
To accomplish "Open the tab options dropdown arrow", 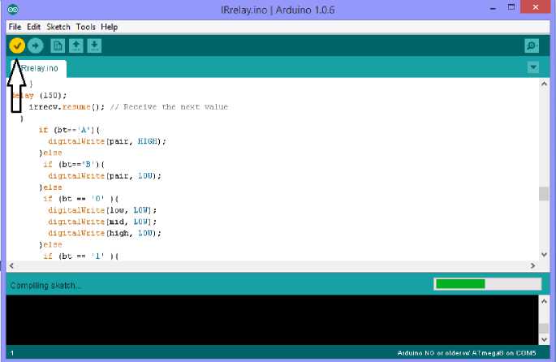I will pos(533,67).
